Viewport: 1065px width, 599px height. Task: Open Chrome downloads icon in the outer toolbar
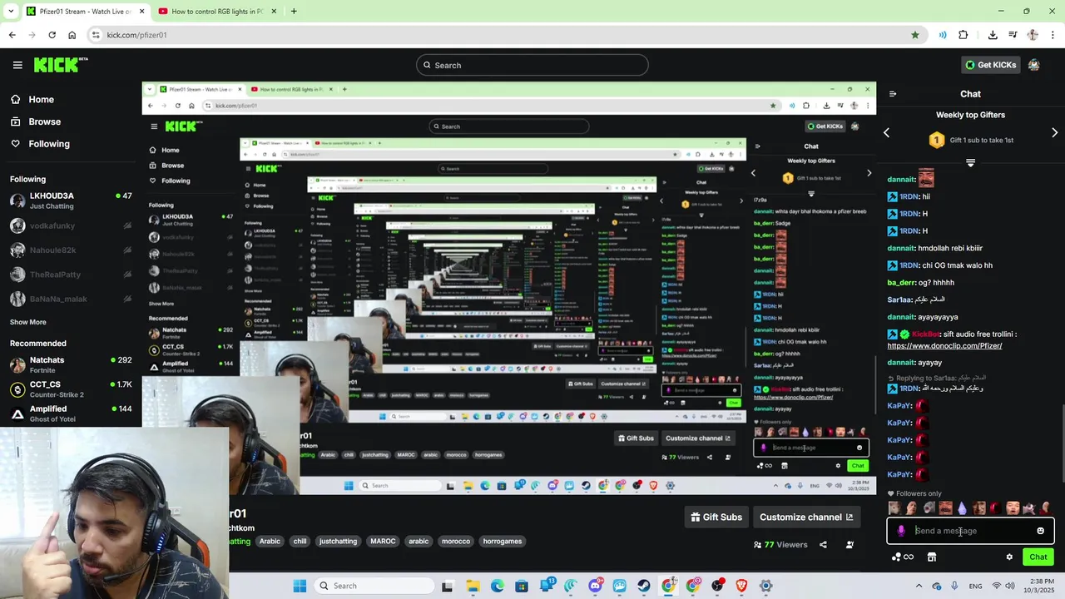click(x=993, y=35)
